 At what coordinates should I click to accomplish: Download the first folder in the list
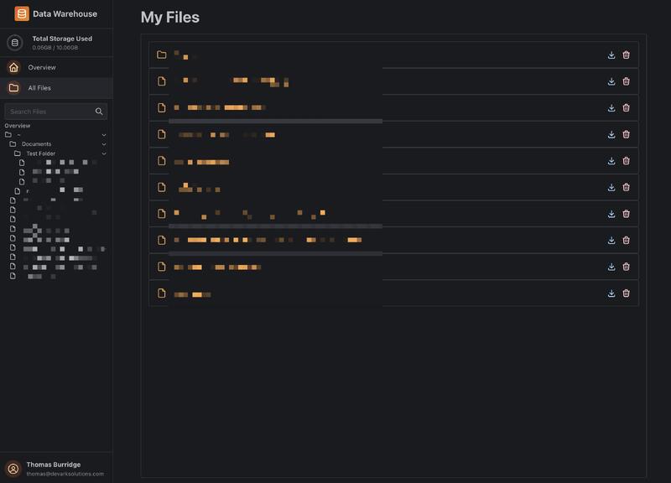point(611,55)
